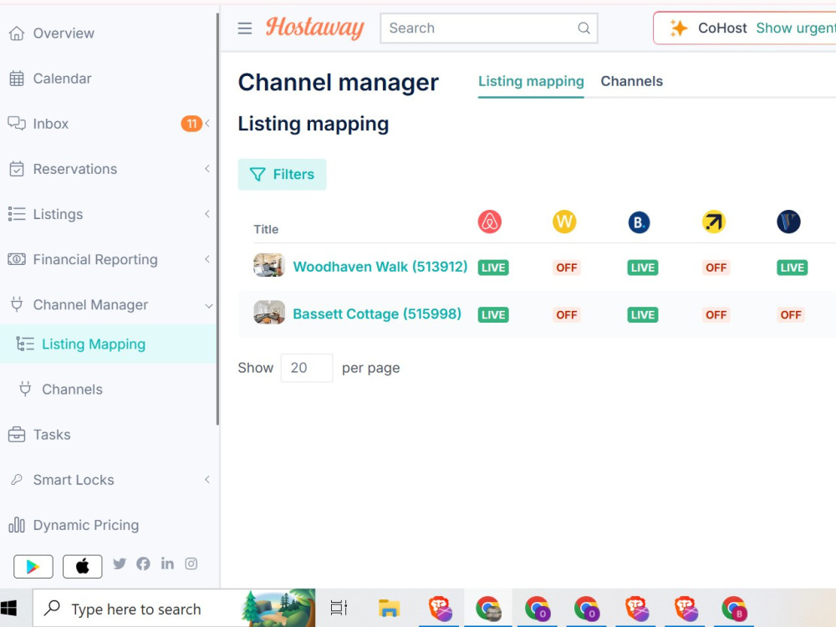Click Bassett Cottage Vrbo OFF status

pyautogui.click(x=791, y=315)
